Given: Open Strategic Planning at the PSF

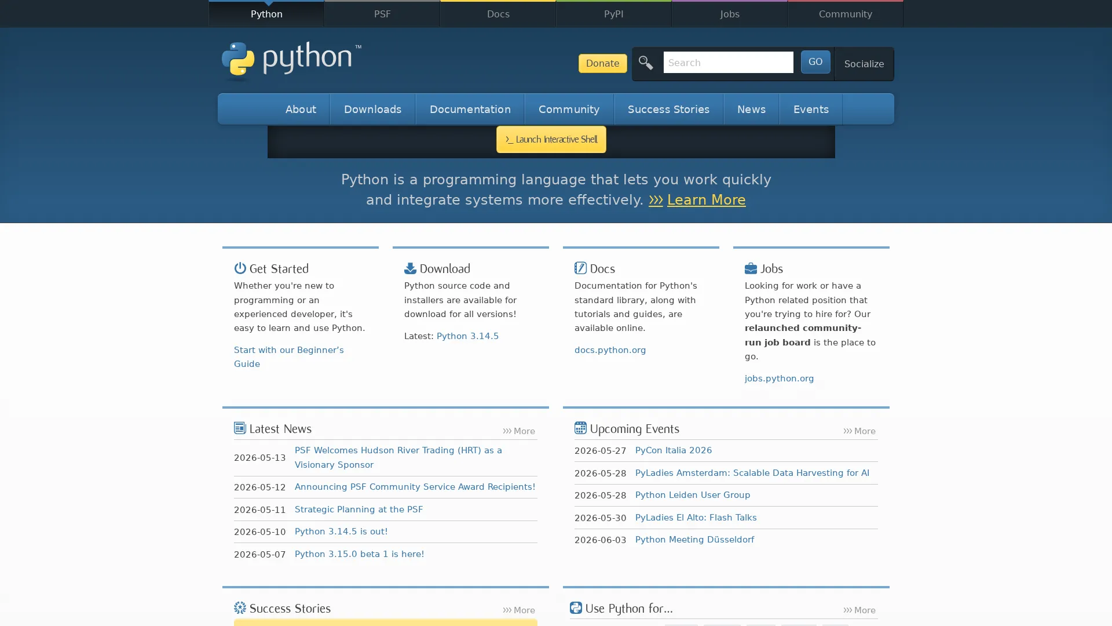Looking at the screenshot, I should 359,509.
